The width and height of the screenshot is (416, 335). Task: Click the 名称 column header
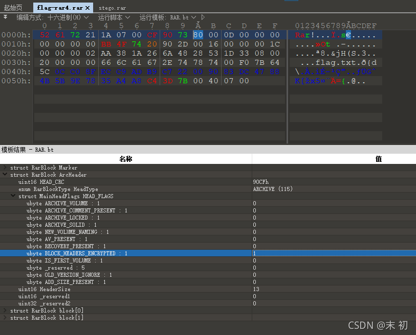[x=126, y=159]
